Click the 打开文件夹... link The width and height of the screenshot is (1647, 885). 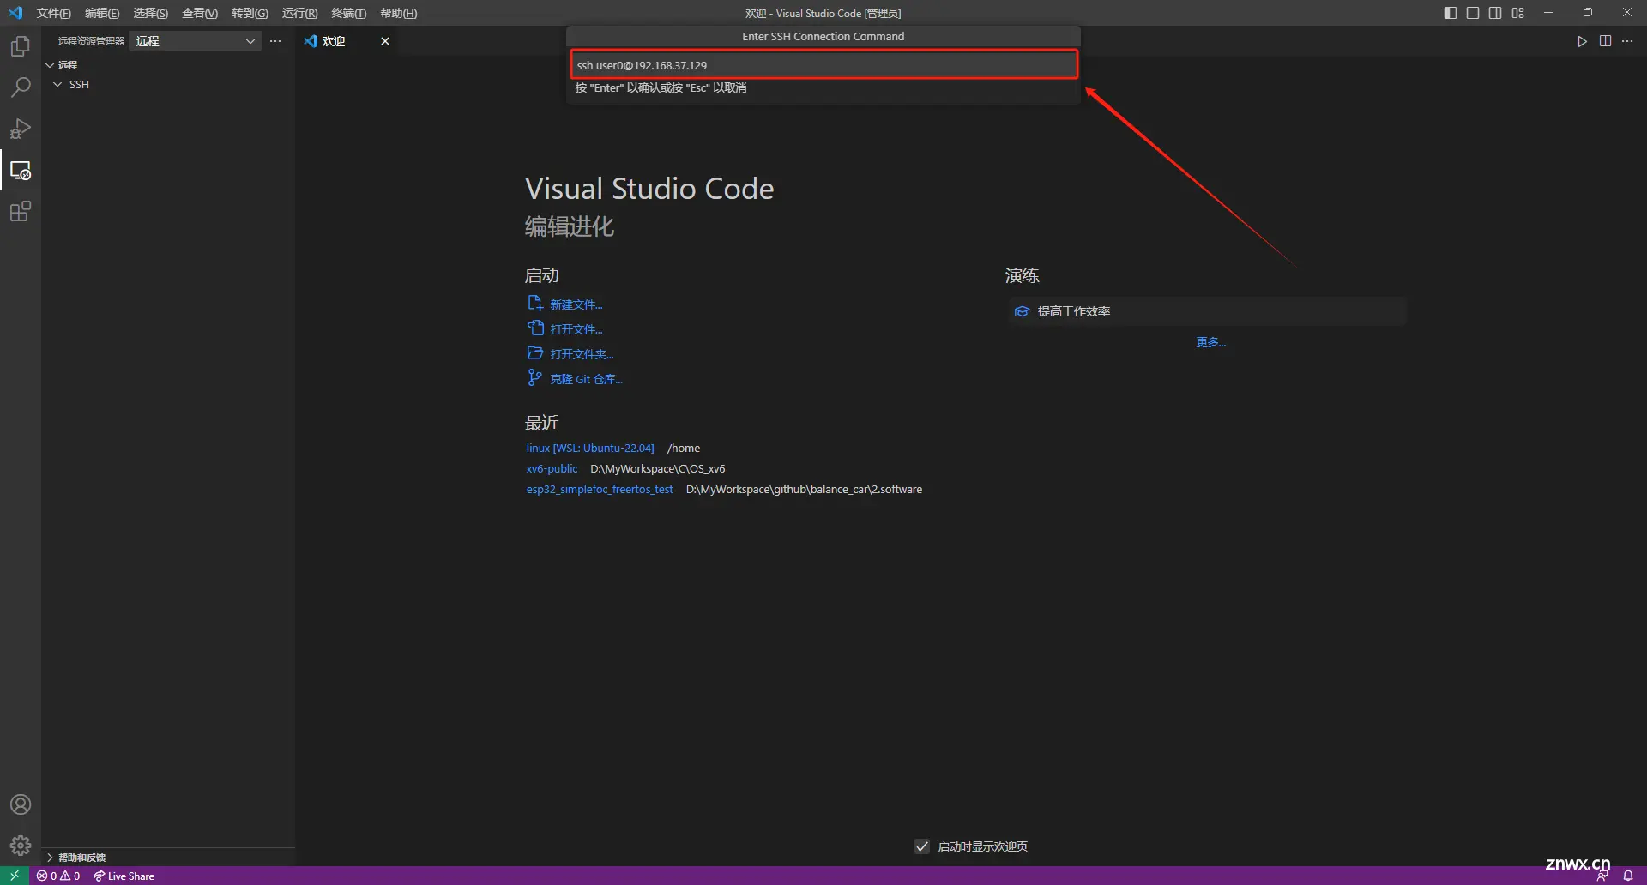pyautogui.click(x=582, y=354)
